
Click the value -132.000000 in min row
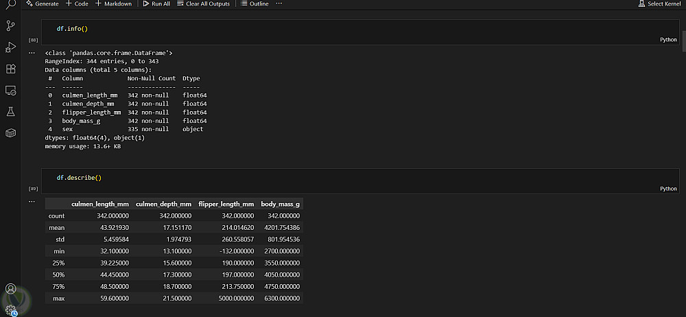click(x=237, y=251)
